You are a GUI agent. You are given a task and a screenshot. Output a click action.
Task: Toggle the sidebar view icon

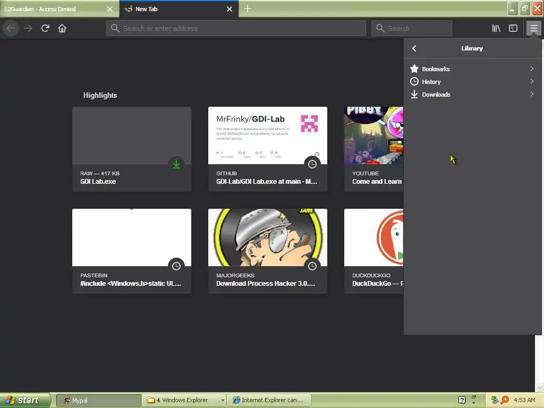tap(513, 28)
